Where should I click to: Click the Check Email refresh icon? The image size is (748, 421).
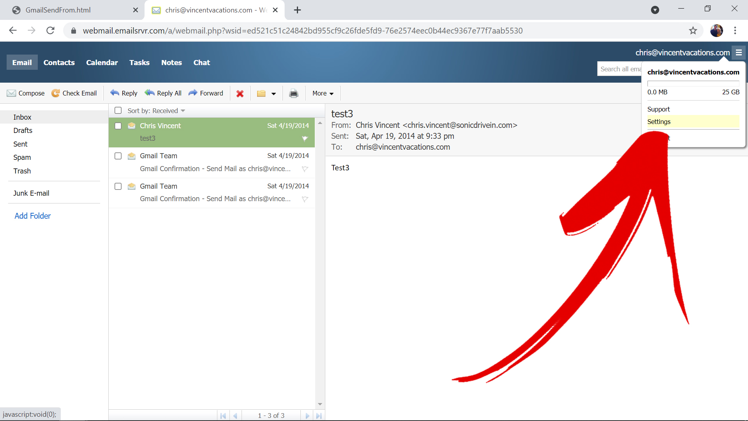point(56,93)
